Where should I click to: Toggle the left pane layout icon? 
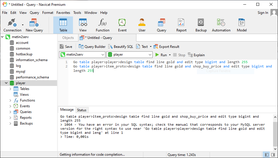266,155
